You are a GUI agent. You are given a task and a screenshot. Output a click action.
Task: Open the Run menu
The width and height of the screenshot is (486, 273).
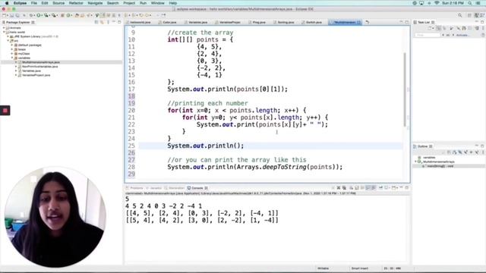click(143, 3)
